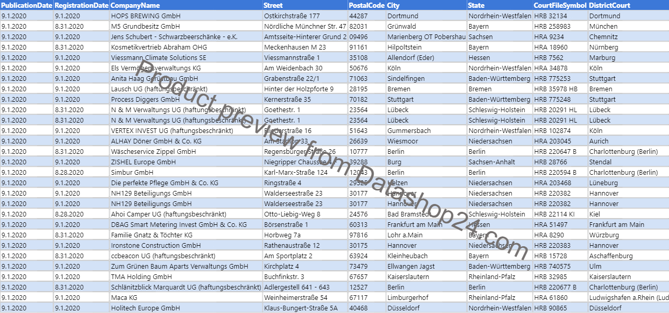Click court file symbol HRB 32134

point(560,16)
